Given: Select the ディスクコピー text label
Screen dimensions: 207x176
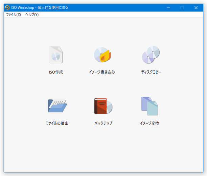Looking at the screenshot, I should 151,72.
